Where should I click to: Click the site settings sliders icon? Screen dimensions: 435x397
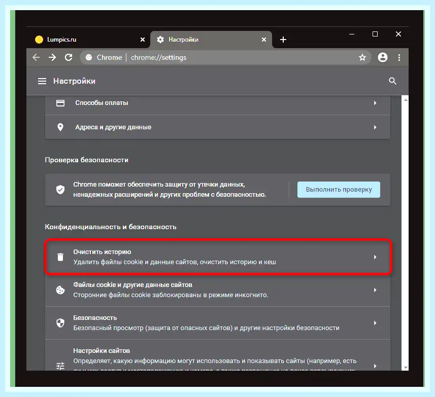coord(60,366)
